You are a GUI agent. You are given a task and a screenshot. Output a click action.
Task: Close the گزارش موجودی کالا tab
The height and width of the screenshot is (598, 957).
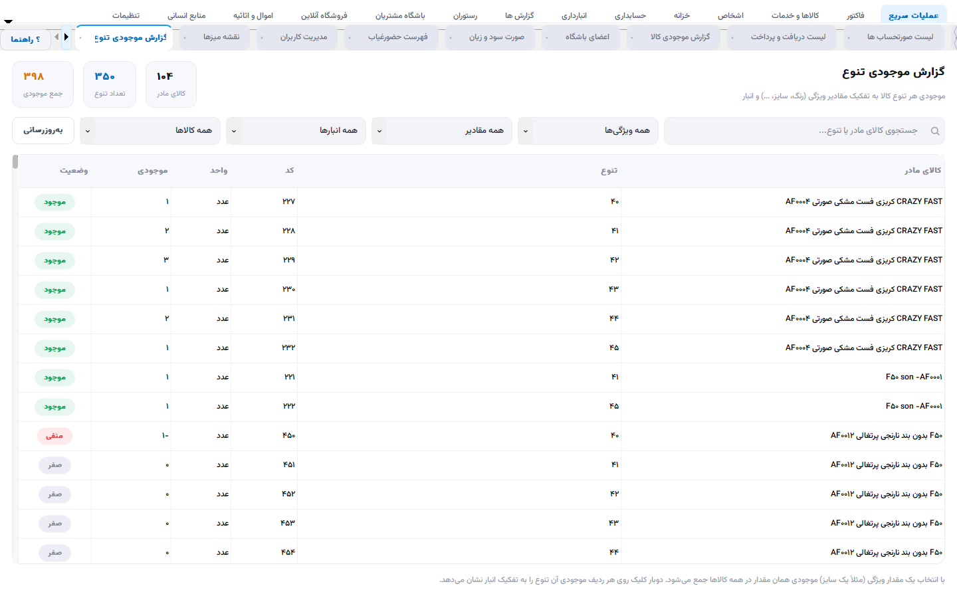632,37
